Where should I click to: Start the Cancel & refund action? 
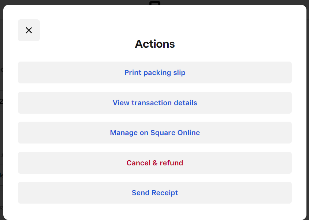click(155, 163)
